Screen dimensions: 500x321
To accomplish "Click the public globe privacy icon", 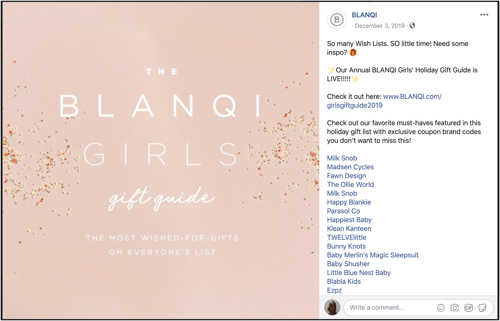I will click(412, 26).
